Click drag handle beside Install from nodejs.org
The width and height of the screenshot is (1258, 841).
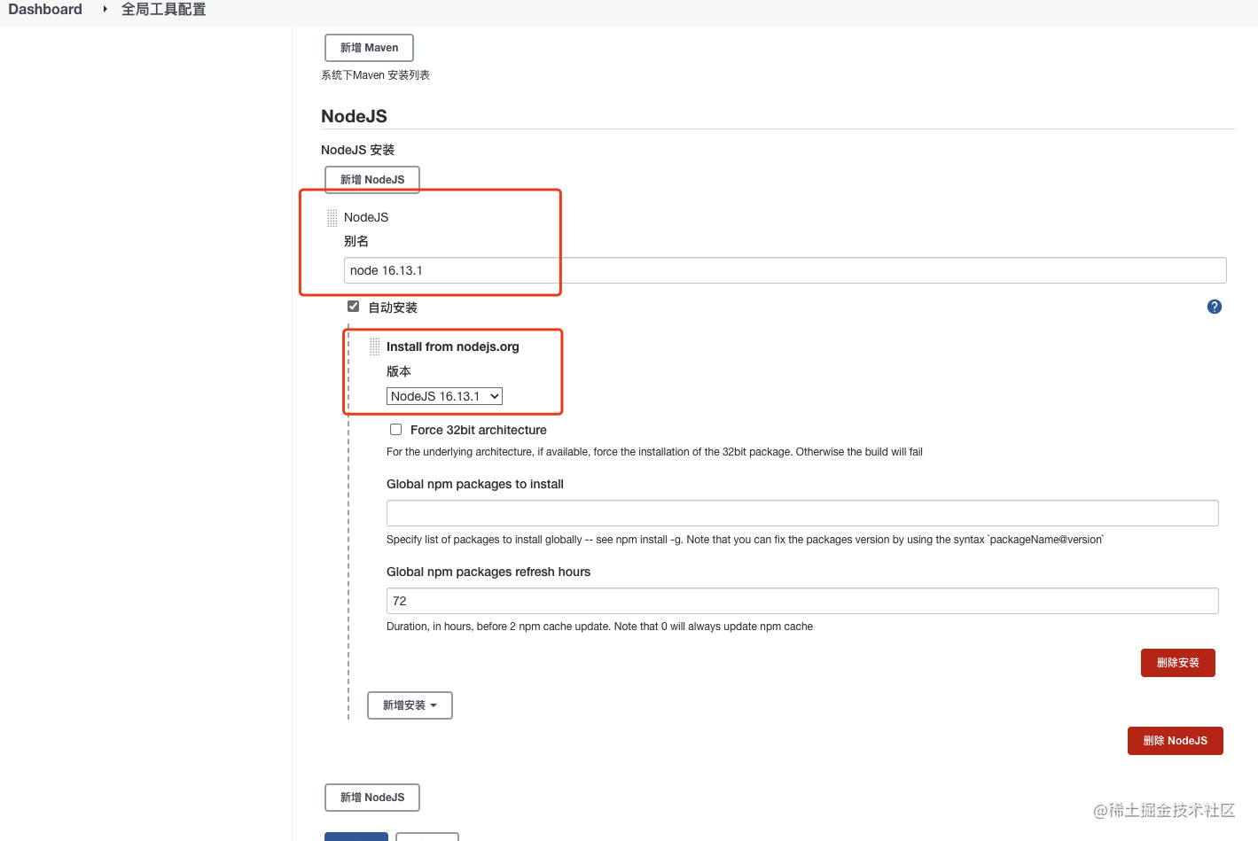(x=375, y=347)
